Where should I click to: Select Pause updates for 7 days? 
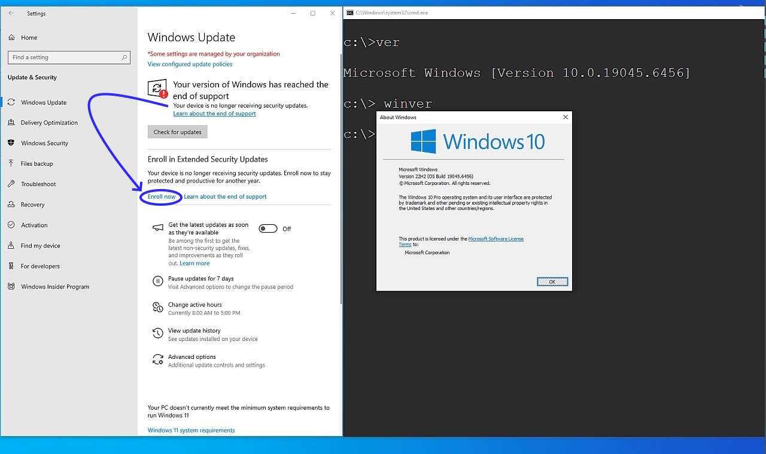200,279
